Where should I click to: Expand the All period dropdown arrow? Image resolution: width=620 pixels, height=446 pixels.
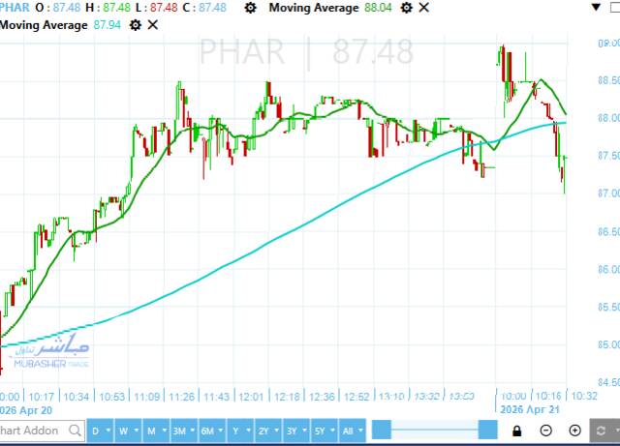click(360, 431)
